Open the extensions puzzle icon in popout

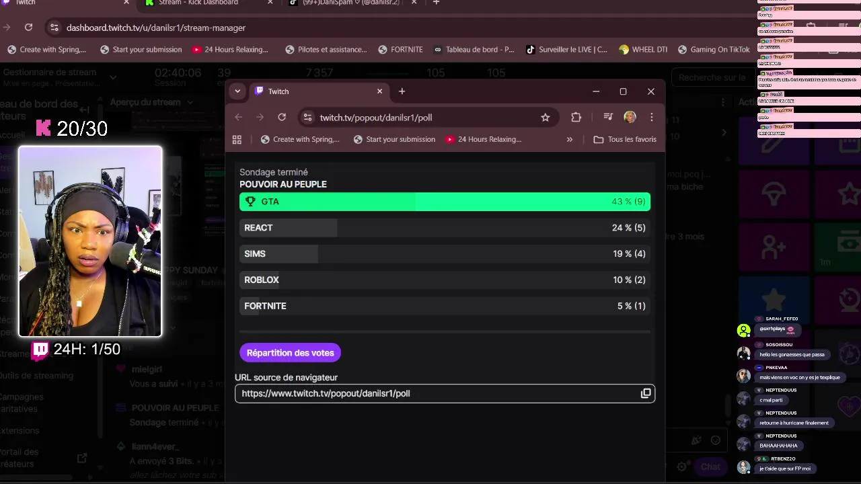click(576, 117)
